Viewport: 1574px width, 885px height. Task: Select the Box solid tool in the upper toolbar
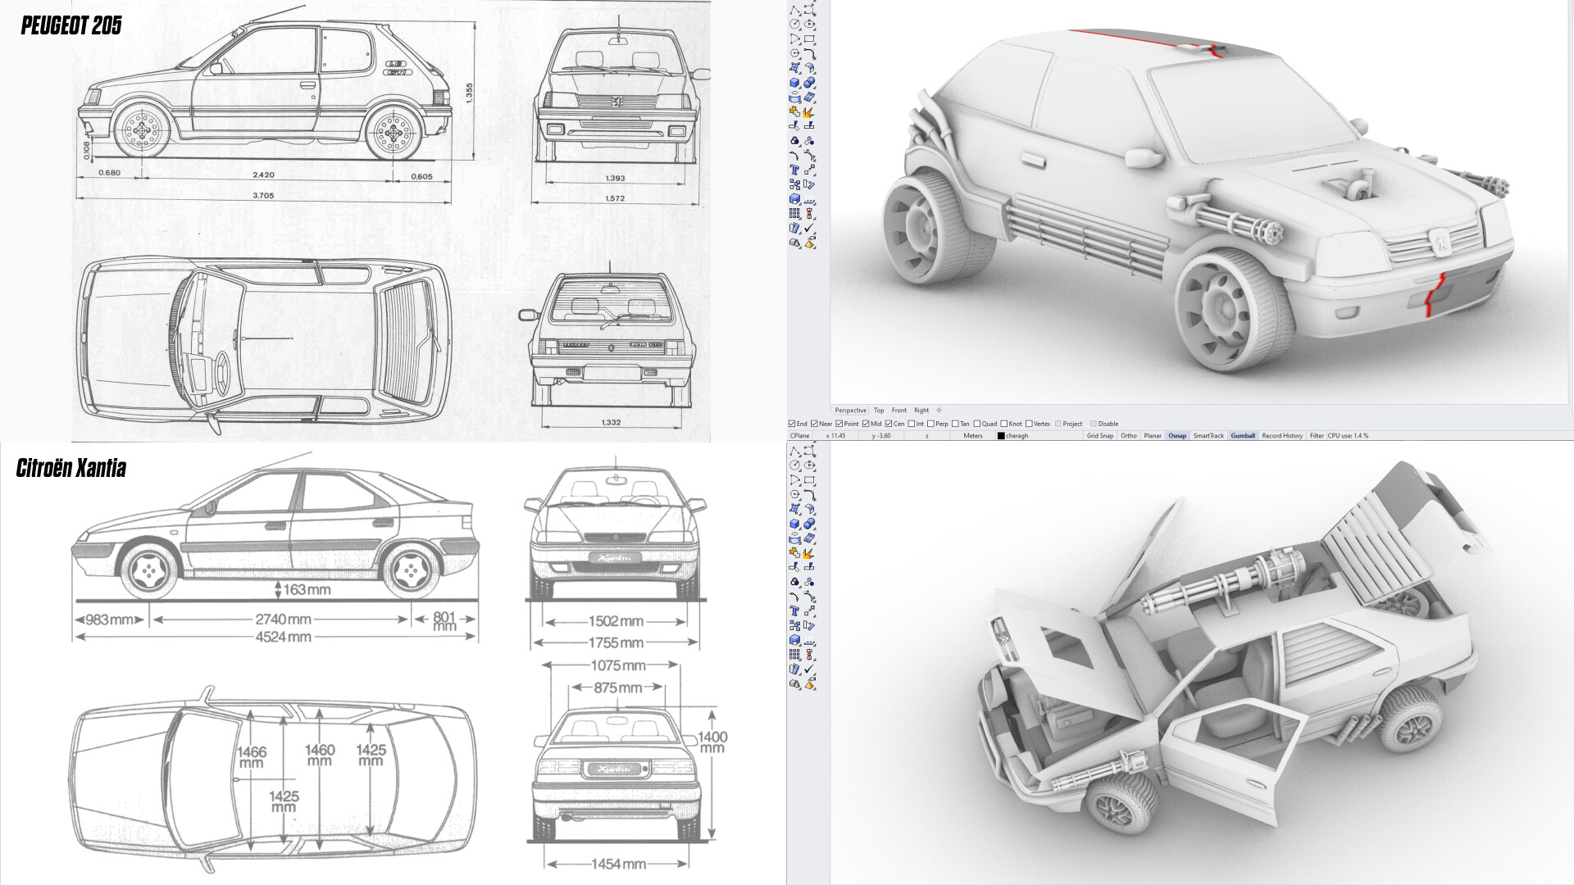(x=795, y=83)
